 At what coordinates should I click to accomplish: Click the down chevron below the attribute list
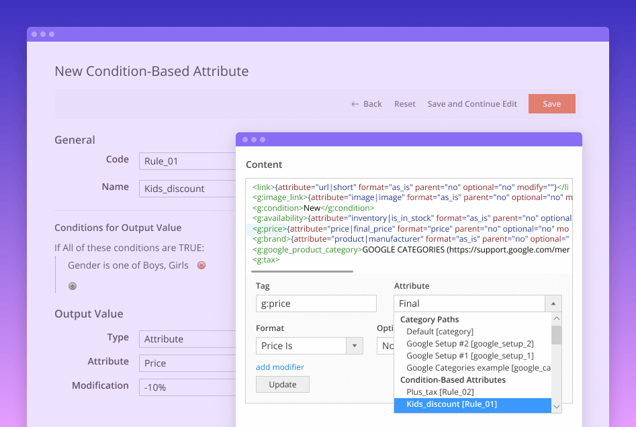click(x=556, y=407)
